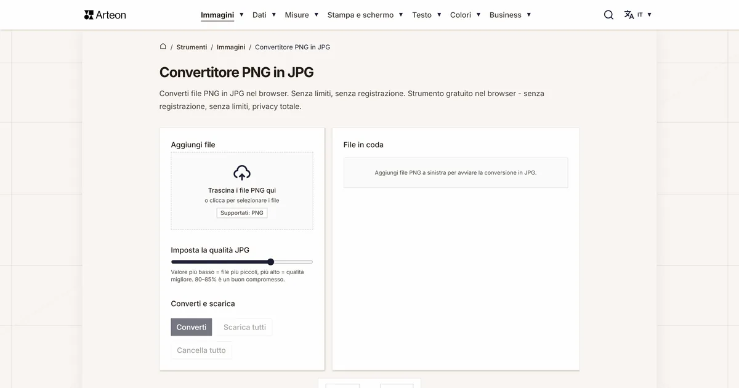
Task: Click the unfilled end of quality slider
Action: click(293, 262)
